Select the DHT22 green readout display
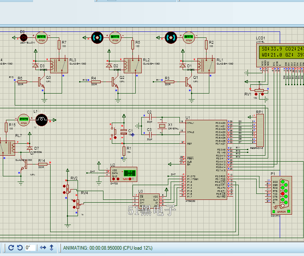The height and width of the screenshot is (256, 304). coord(130,173)
